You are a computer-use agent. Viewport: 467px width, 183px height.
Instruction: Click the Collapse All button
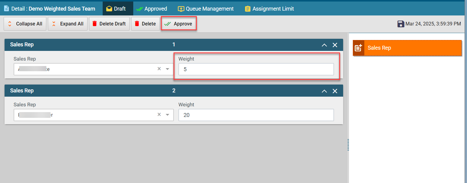pos(25,24)
